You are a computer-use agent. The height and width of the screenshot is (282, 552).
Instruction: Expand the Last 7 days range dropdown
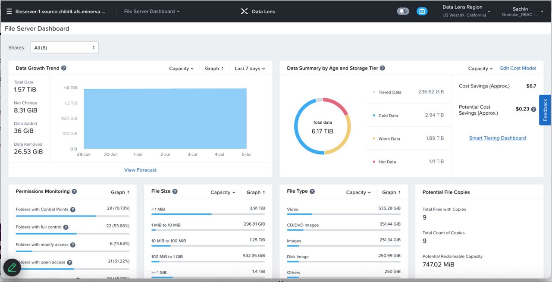[250, 69]
